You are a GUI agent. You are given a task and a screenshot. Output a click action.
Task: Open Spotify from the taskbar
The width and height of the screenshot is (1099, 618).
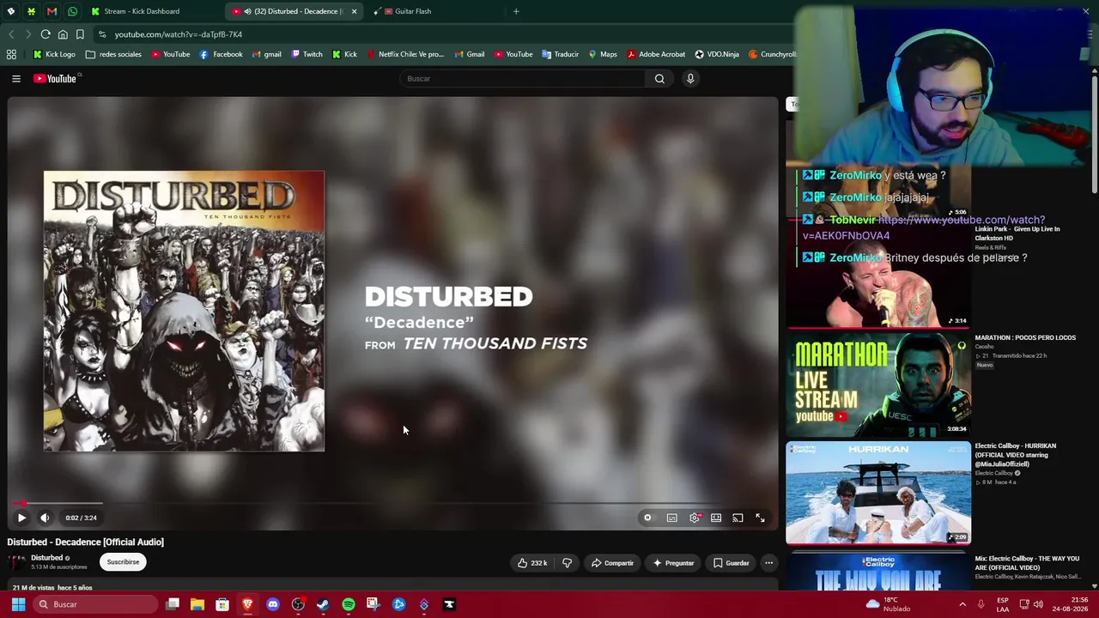point(348,604)
